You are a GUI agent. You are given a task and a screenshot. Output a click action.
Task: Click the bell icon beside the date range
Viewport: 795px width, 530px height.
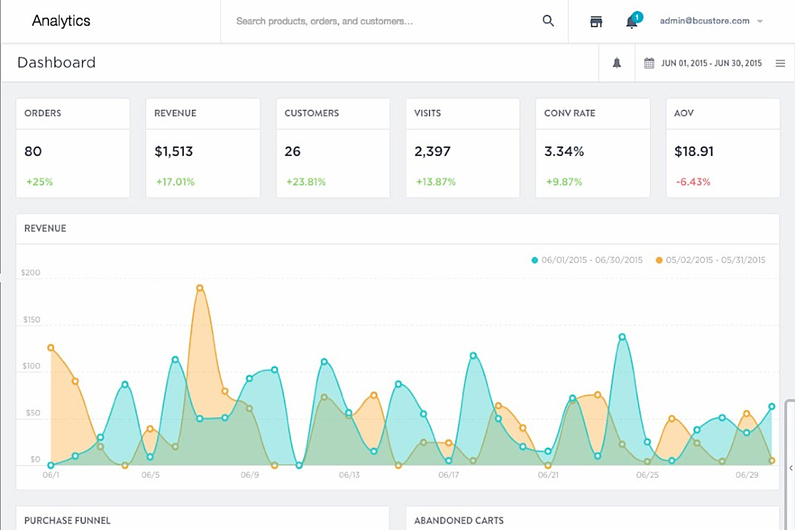point(617,63)
